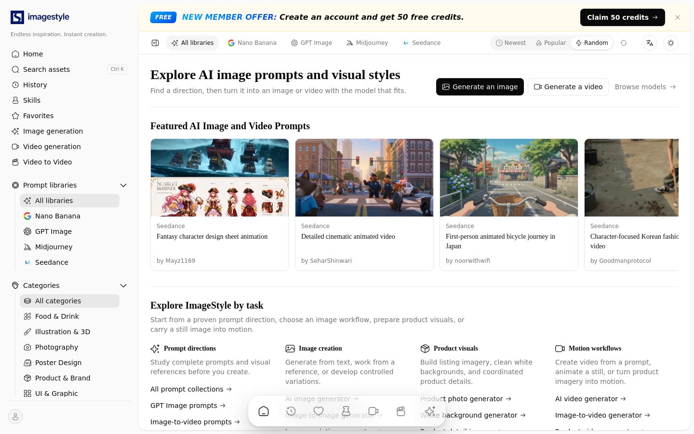Open the user profile avatar at sidebar bottom
This screenshot has height=434, width=694.
click(x=15, y=417)
